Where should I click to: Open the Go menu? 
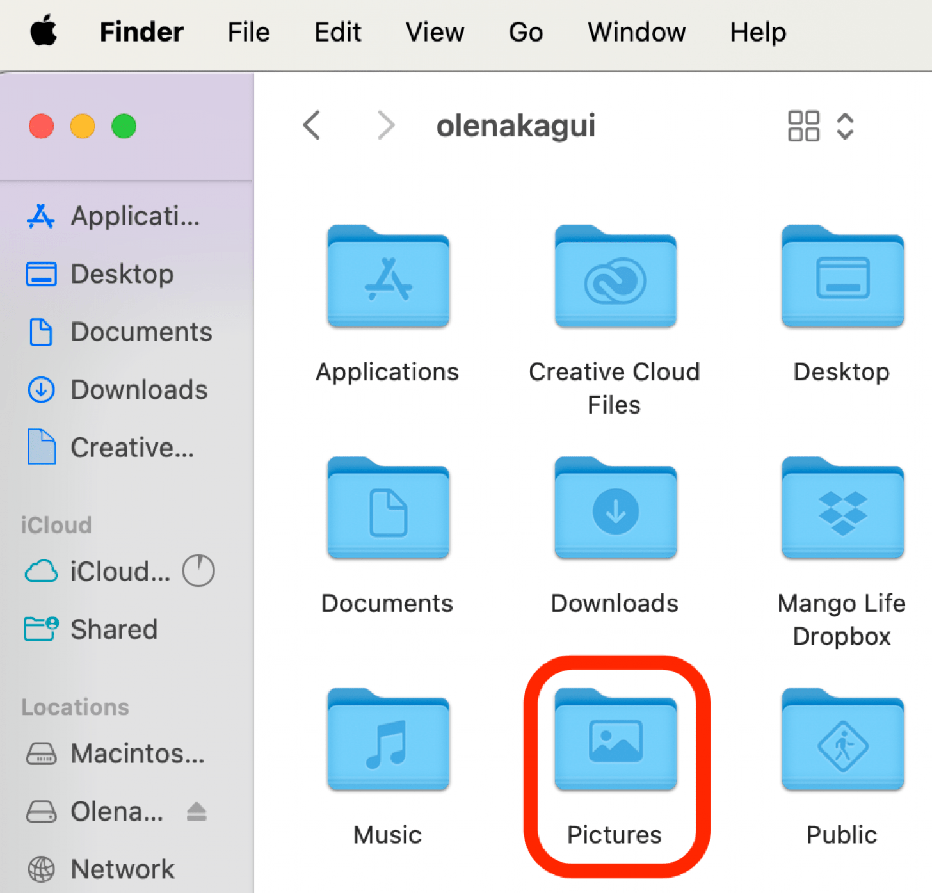point(526,32)
